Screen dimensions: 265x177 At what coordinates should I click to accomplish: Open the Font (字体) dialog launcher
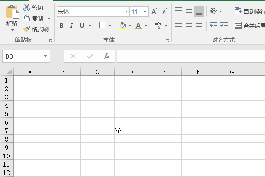click(167, 41)
